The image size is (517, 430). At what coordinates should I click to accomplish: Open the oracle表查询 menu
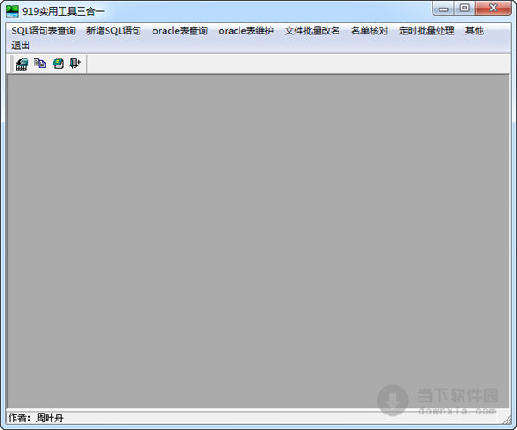pos(180,31)
